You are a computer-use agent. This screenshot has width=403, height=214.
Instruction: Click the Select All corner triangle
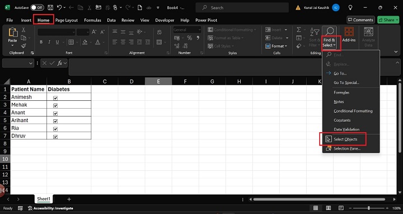pos(7,82)
